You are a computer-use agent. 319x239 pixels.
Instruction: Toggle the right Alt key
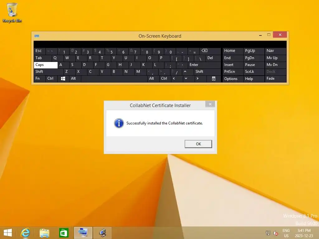pyautogui.click(x=153, y=78)
